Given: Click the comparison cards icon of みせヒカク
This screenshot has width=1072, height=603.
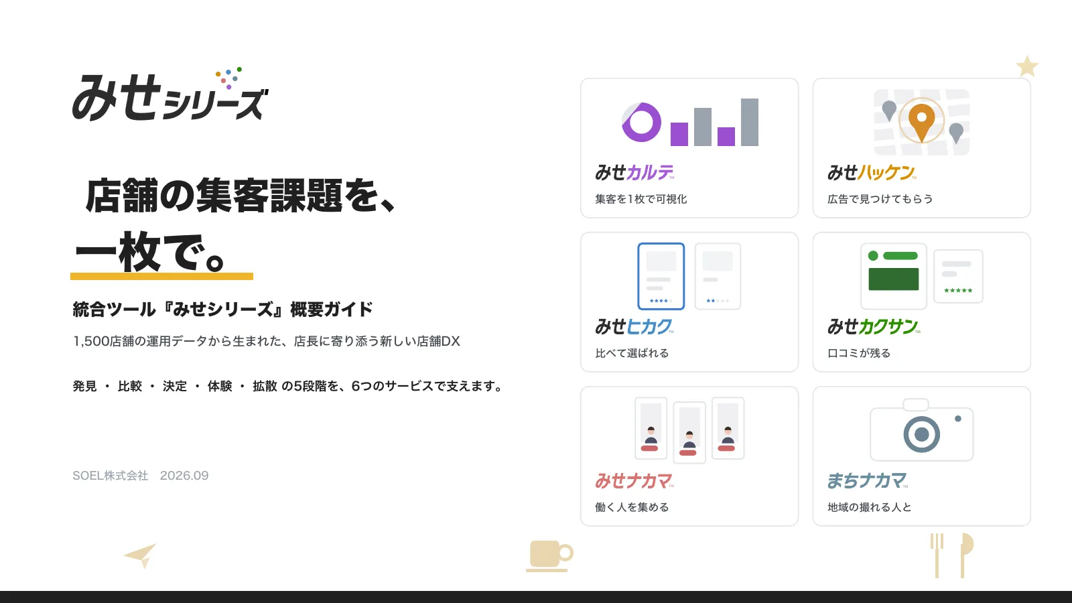Looking at the screenshot, I should 689,276.
